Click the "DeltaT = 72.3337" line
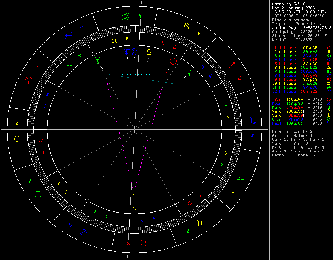 click(x=293, y=40)
